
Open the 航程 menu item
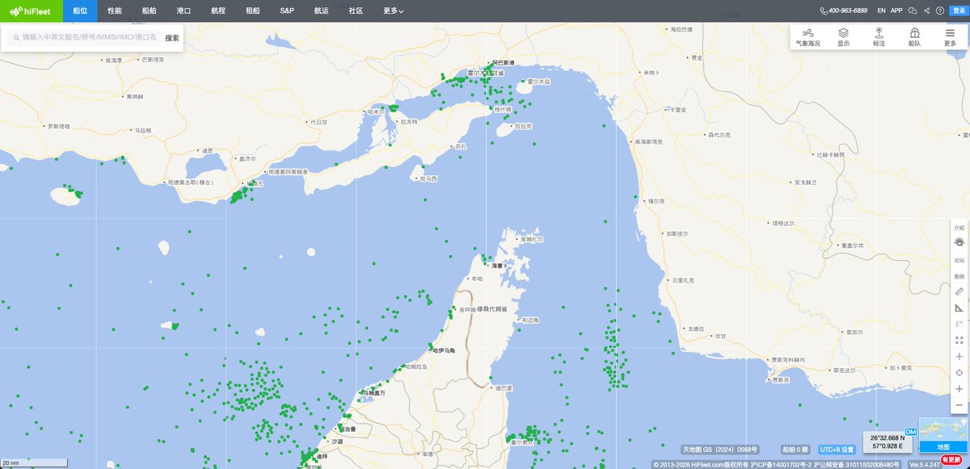point(218,11)
